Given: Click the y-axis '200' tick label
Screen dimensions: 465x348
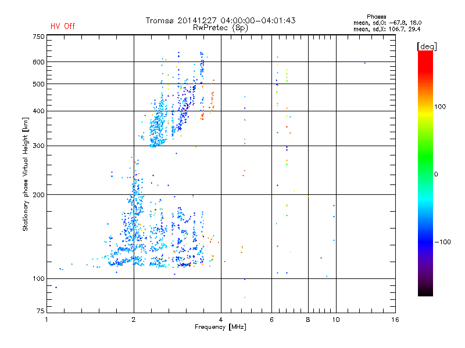Looking at the screenshot, I should click(x=38, y=195).
